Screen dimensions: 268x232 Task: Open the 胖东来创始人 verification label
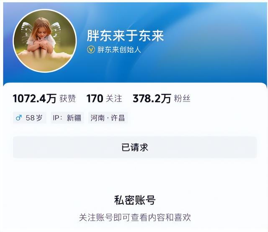(x=119, y=50)
